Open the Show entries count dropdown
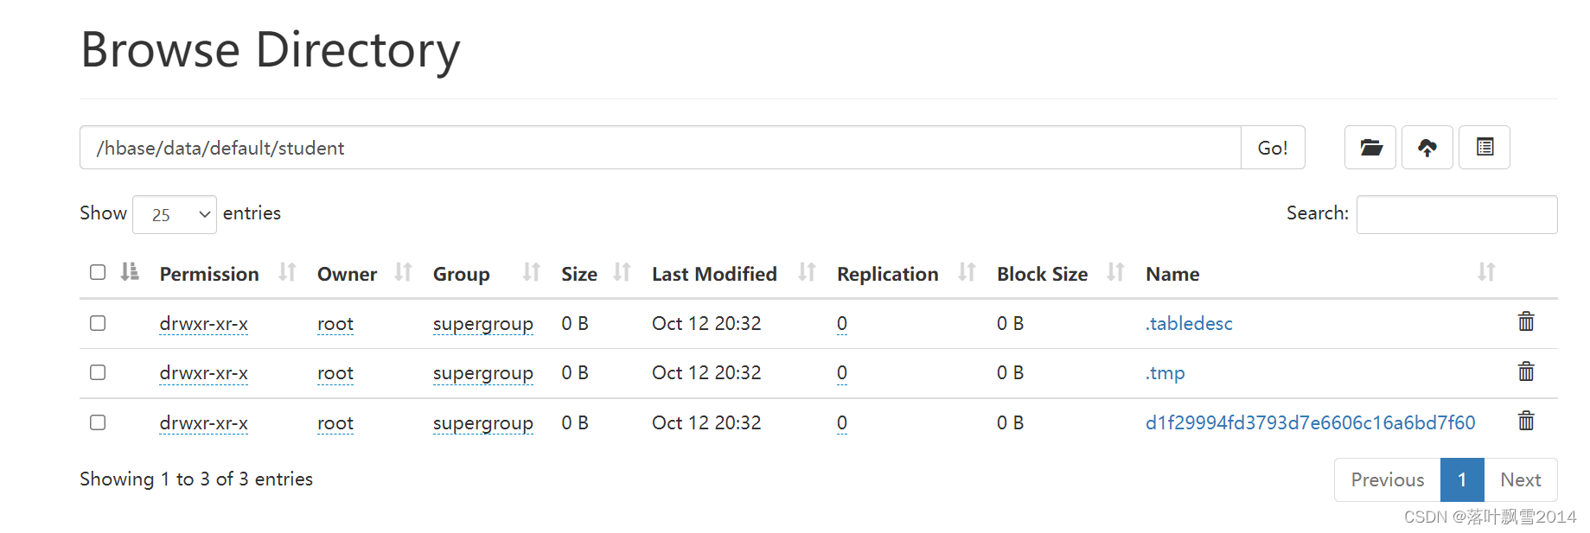 (175, 214)
